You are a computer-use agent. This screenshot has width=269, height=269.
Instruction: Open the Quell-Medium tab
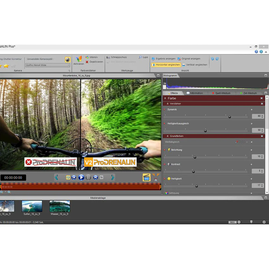[221, 93]
